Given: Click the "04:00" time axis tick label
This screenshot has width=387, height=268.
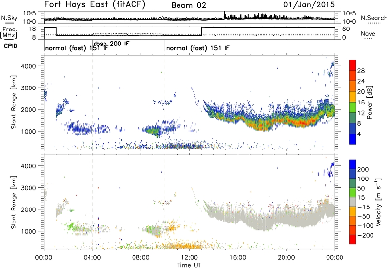Looking at the screenshot, I should tap(92, 258).
